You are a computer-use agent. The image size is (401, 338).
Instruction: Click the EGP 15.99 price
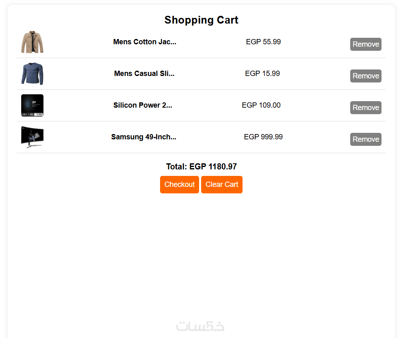click(262, 74)
